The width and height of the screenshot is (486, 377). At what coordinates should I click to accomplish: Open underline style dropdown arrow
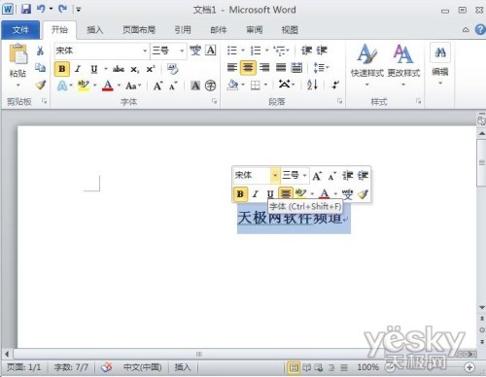[x=106, y=69]
